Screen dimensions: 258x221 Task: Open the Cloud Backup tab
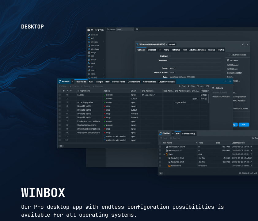tap(188, 134)
